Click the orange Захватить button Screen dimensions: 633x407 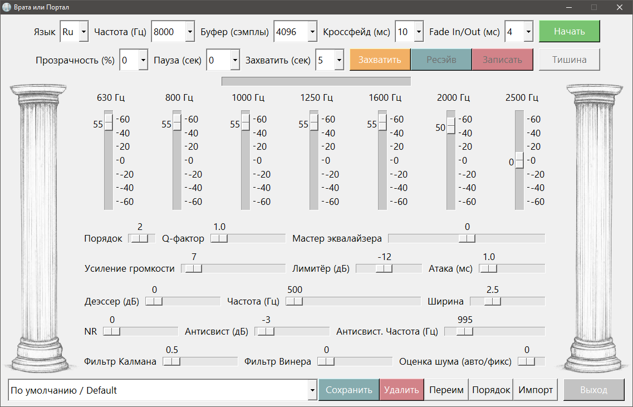(380, 60)
